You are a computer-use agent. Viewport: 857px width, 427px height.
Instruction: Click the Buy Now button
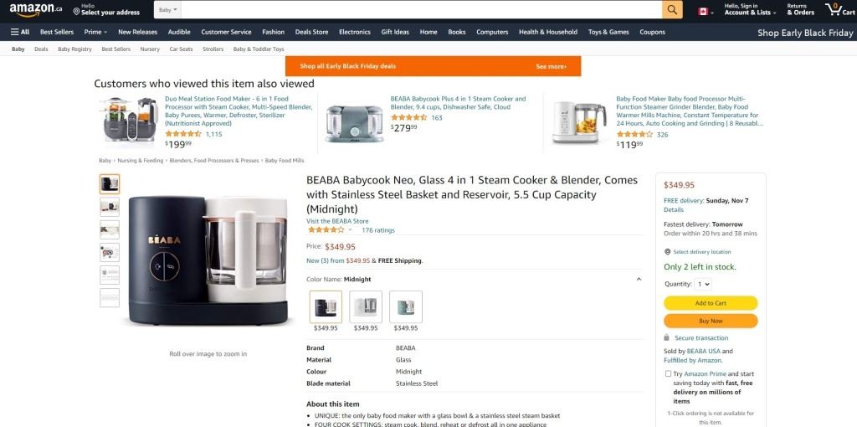tap(711, 321)
